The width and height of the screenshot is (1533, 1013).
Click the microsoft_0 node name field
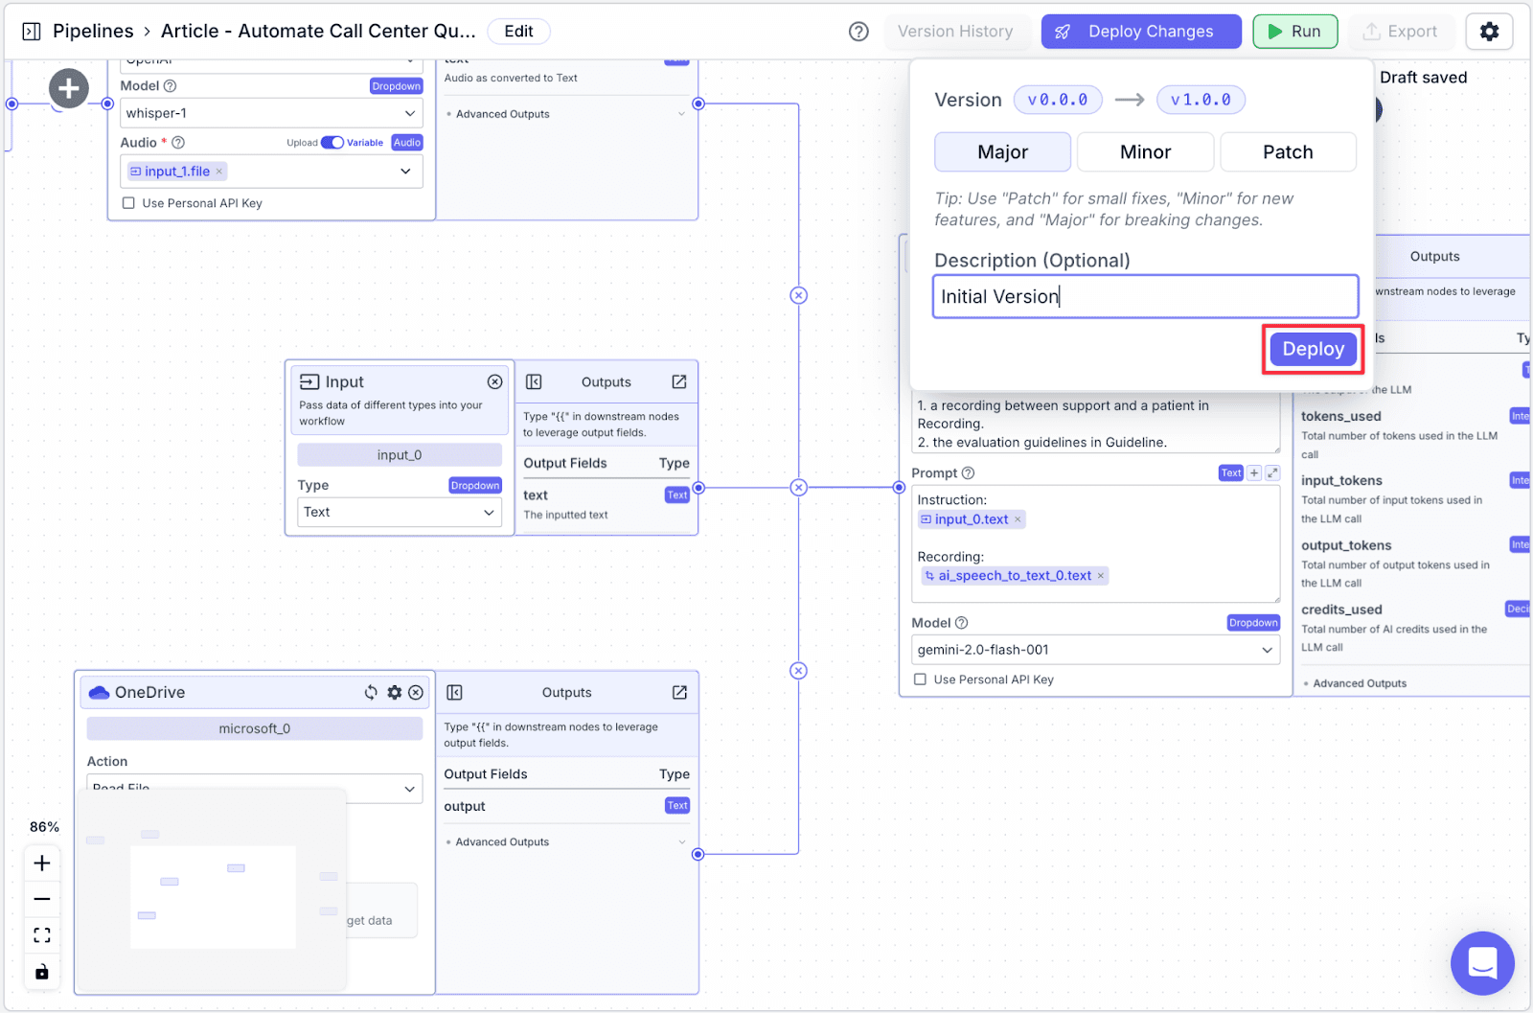tap(255, 728)
